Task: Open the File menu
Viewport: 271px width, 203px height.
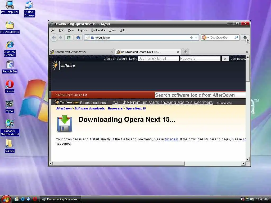Action: (x=53, y=30)
